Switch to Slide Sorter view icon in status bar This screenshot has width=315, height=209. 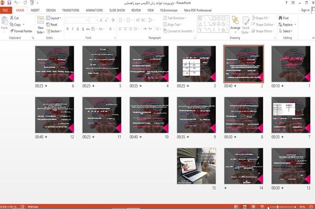245,206
